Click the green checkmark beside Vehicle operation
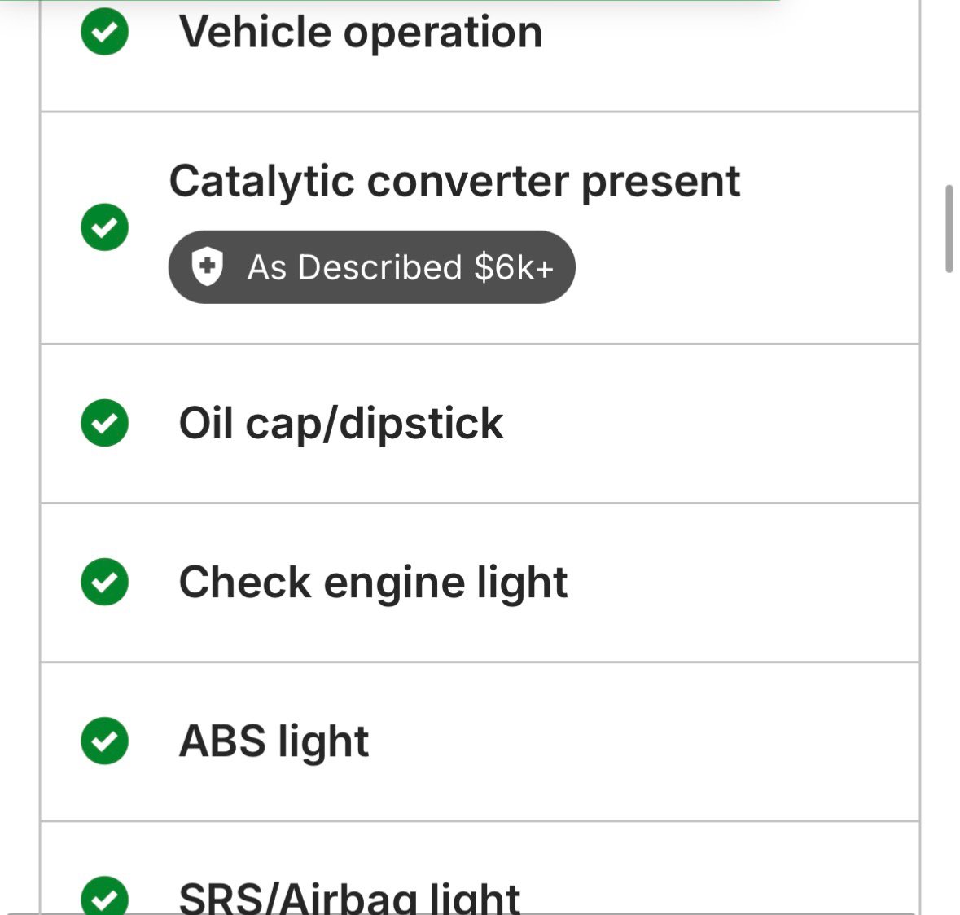Screen dimensions: 960x915 pyautogui.click(x=105, y=32)
